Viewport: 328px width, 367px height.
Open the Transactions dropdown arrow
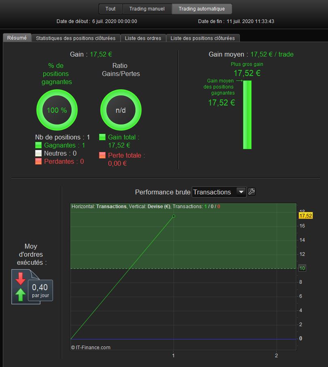241,192
